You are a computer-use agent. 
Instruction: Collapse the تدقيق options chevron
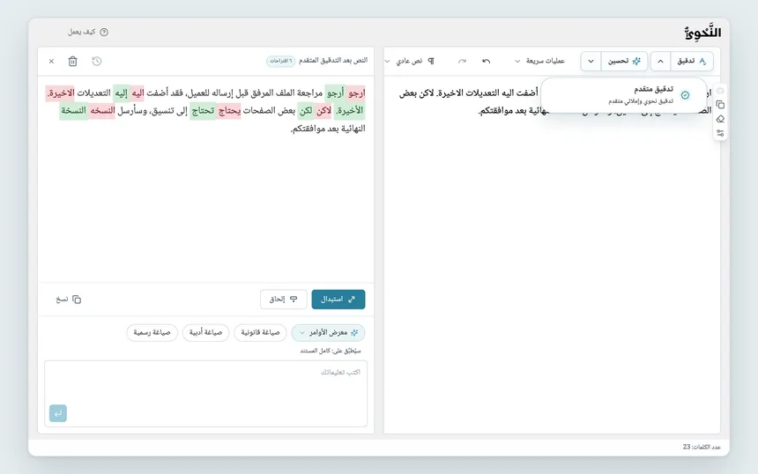660,61
